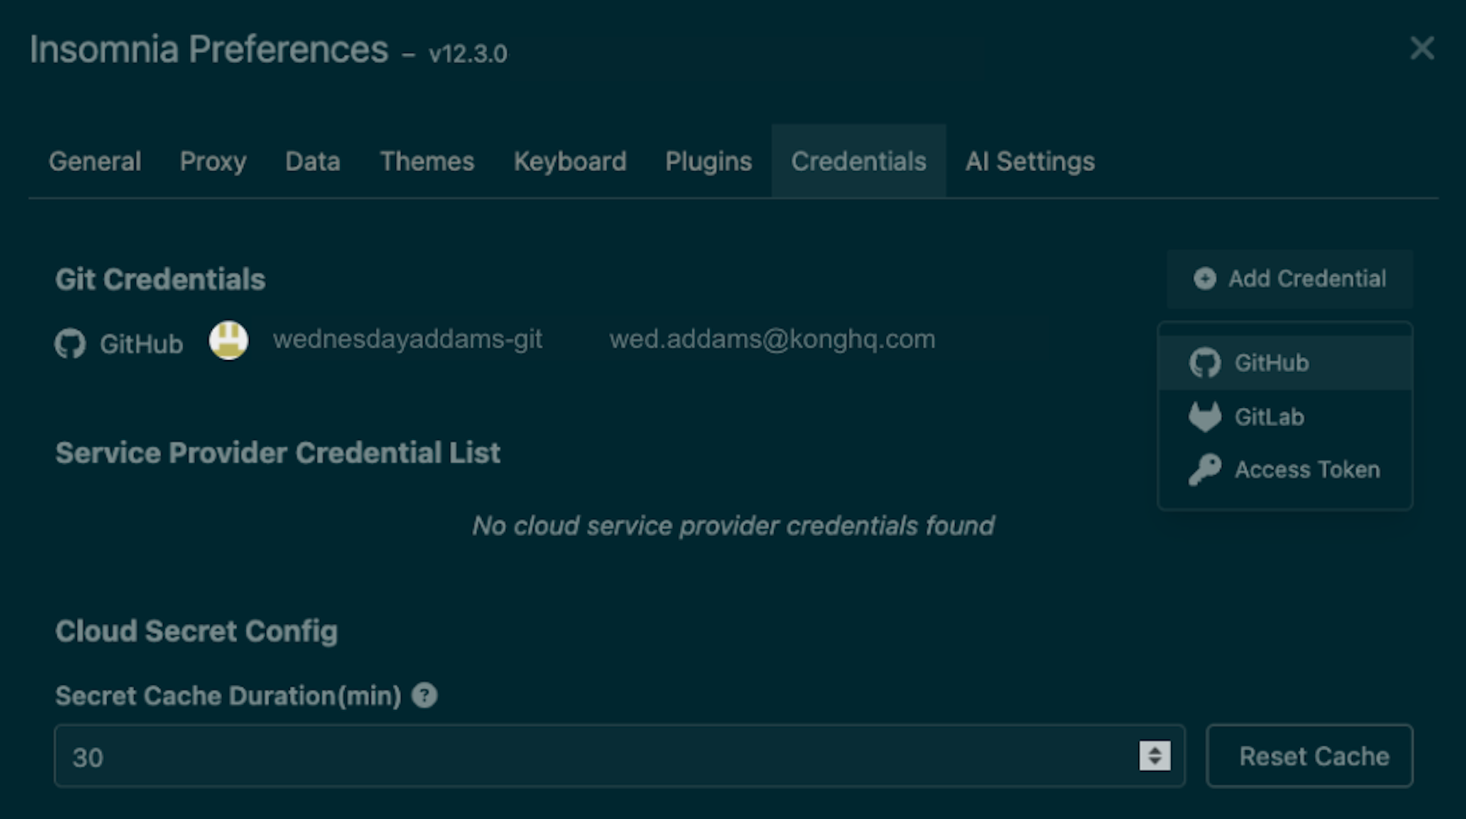Go to the Themes tab
Viewport: 1466px width, 819px height.
[427, 162]
